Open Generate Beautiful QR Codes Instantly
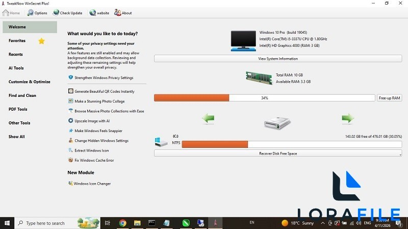The width and height of the screenshot is (408, 229). coord(105,92)
